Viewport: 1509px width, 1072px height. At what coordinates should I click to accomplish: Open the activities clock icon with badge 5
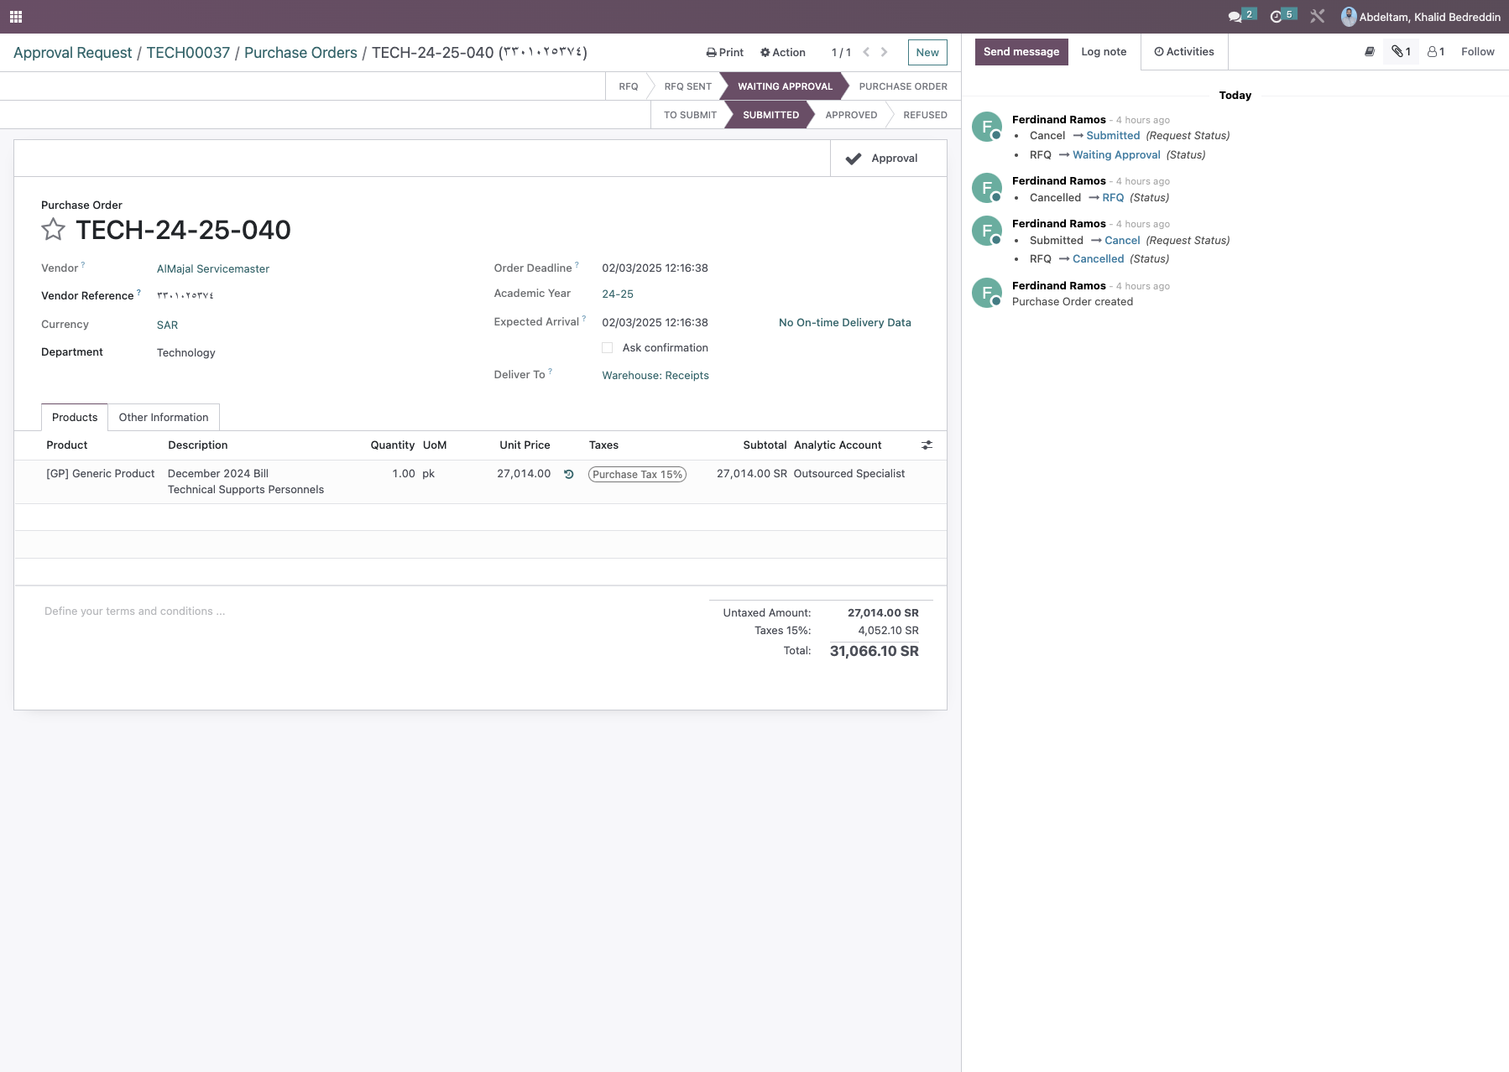click(1282, 16)
